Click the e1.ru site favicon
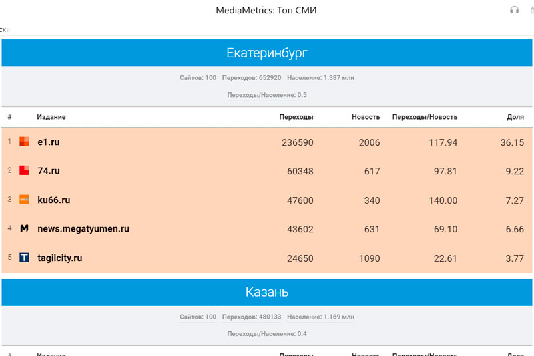This screenshot has height=356, width=534. click(24, 142)
